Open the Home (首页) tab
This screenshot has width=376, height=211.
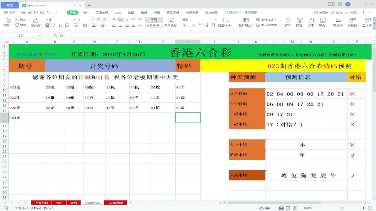10,5
